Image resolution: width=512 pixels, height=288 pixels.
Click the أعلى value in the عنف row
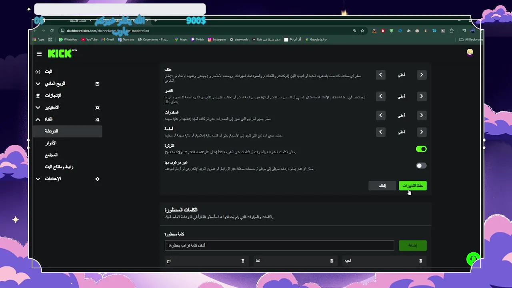click(401, 75)
